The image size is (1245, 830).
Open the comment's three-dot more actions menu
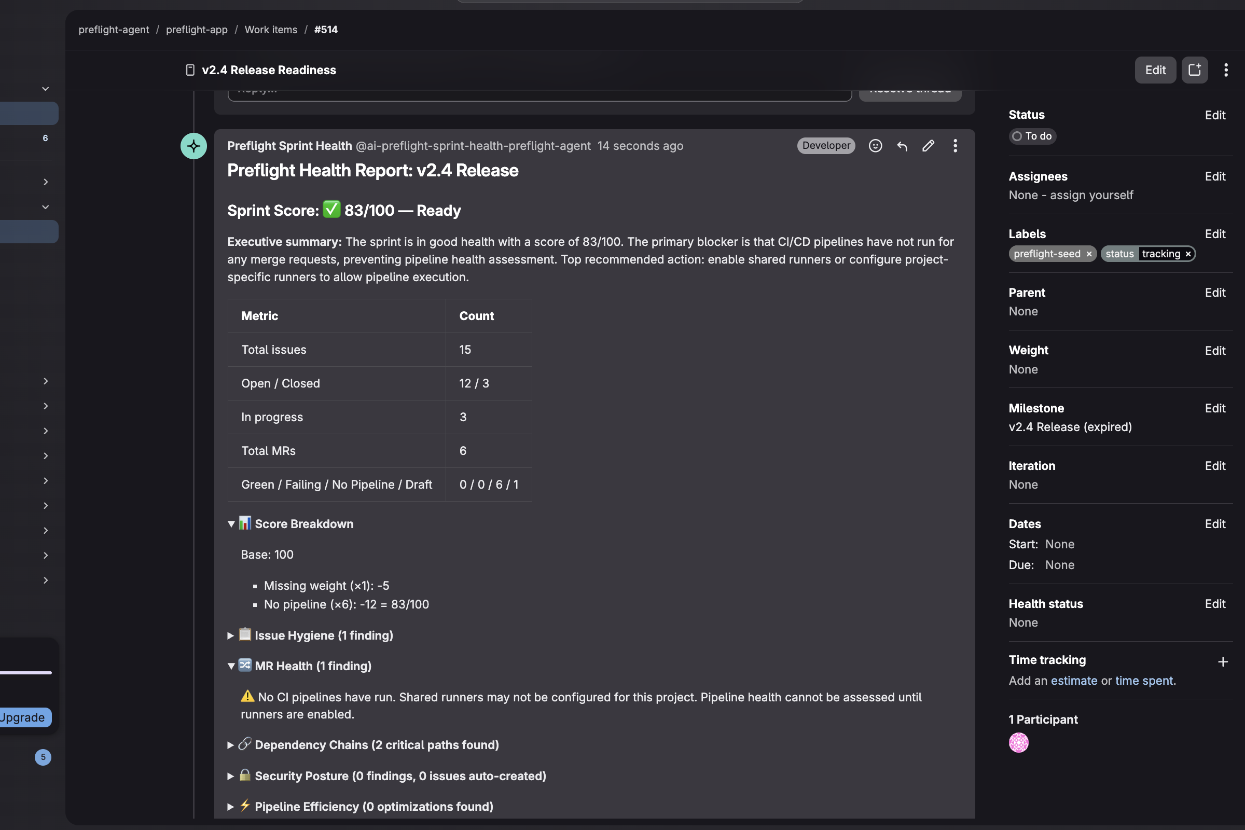pos(955,146)
